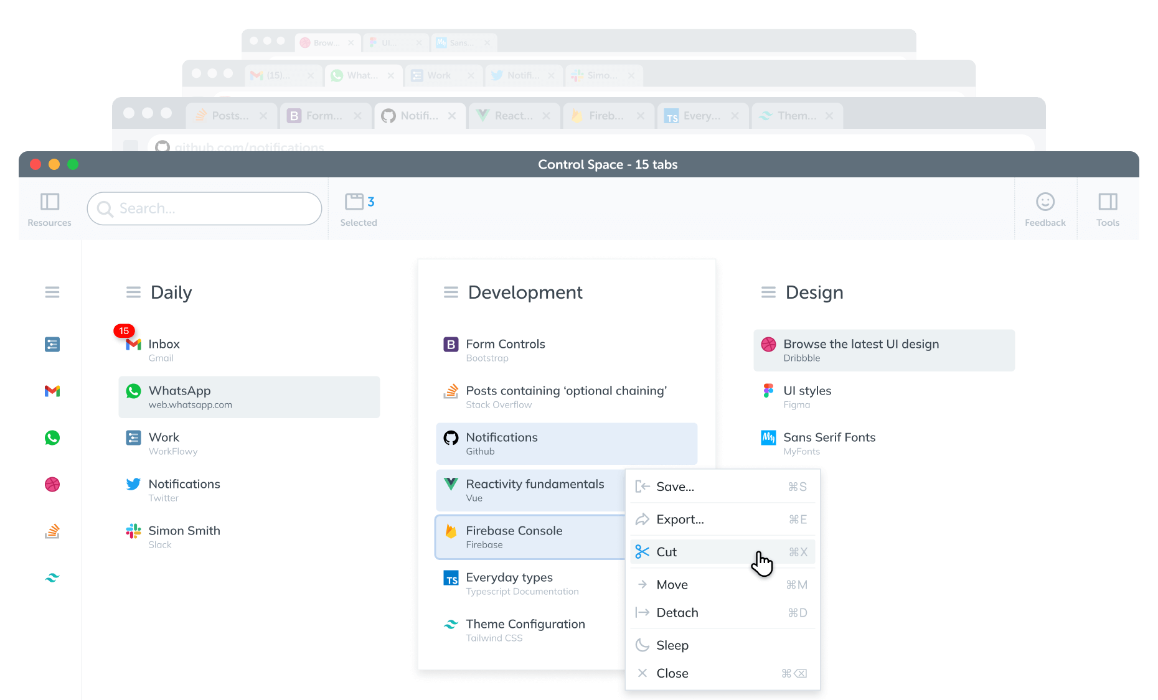The image size is (1158, 700).
Task: Choose Close from the context menu
Action: 722,673
